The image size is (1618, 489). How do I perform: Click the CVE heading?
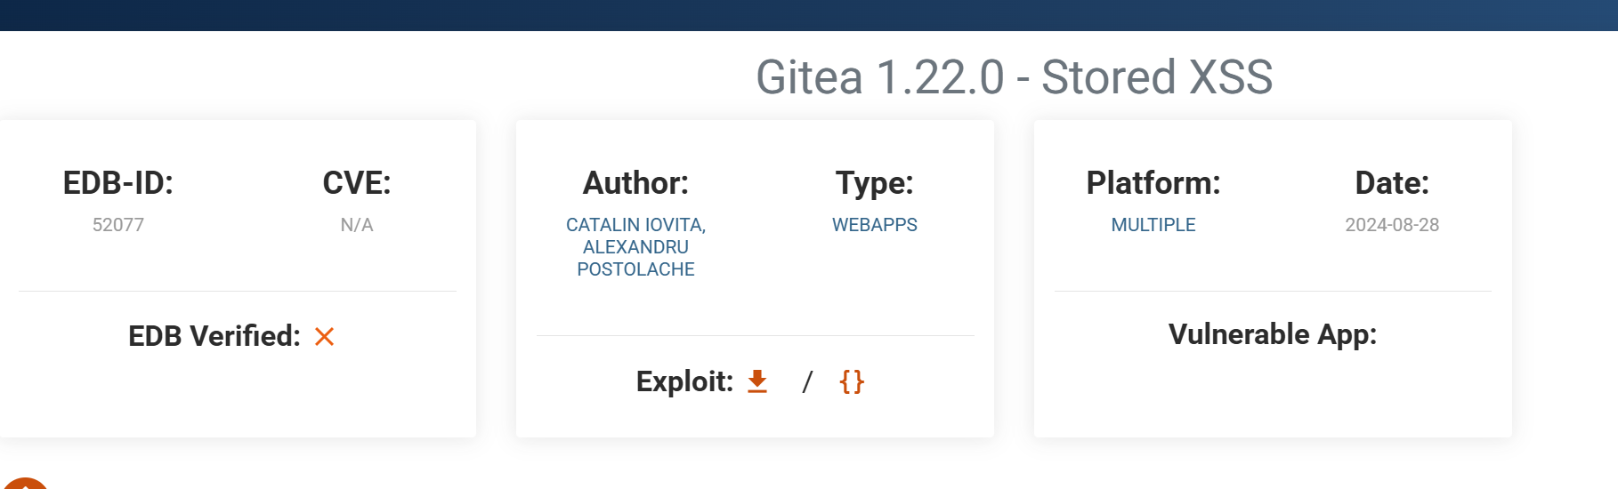click(x=357, y=183)
